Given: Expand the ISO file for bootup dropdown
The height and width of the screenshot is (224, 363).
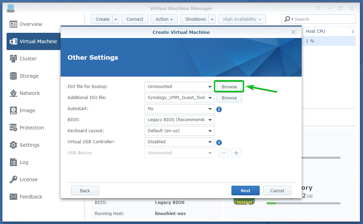Looking at the screenshot, I should pyautogui.click(x=210, y=87).
